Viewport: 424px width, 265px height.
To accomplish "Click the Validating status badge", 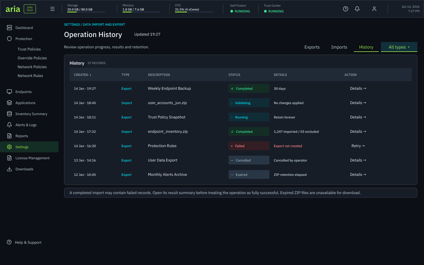I will 249,103.
